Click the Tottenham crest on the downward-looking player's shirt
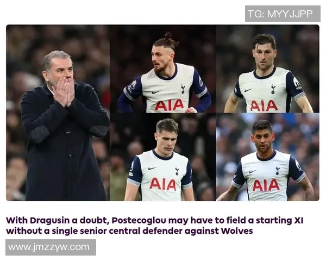The height and width of the screenshot is (261, 326). (x=177, y=171)
